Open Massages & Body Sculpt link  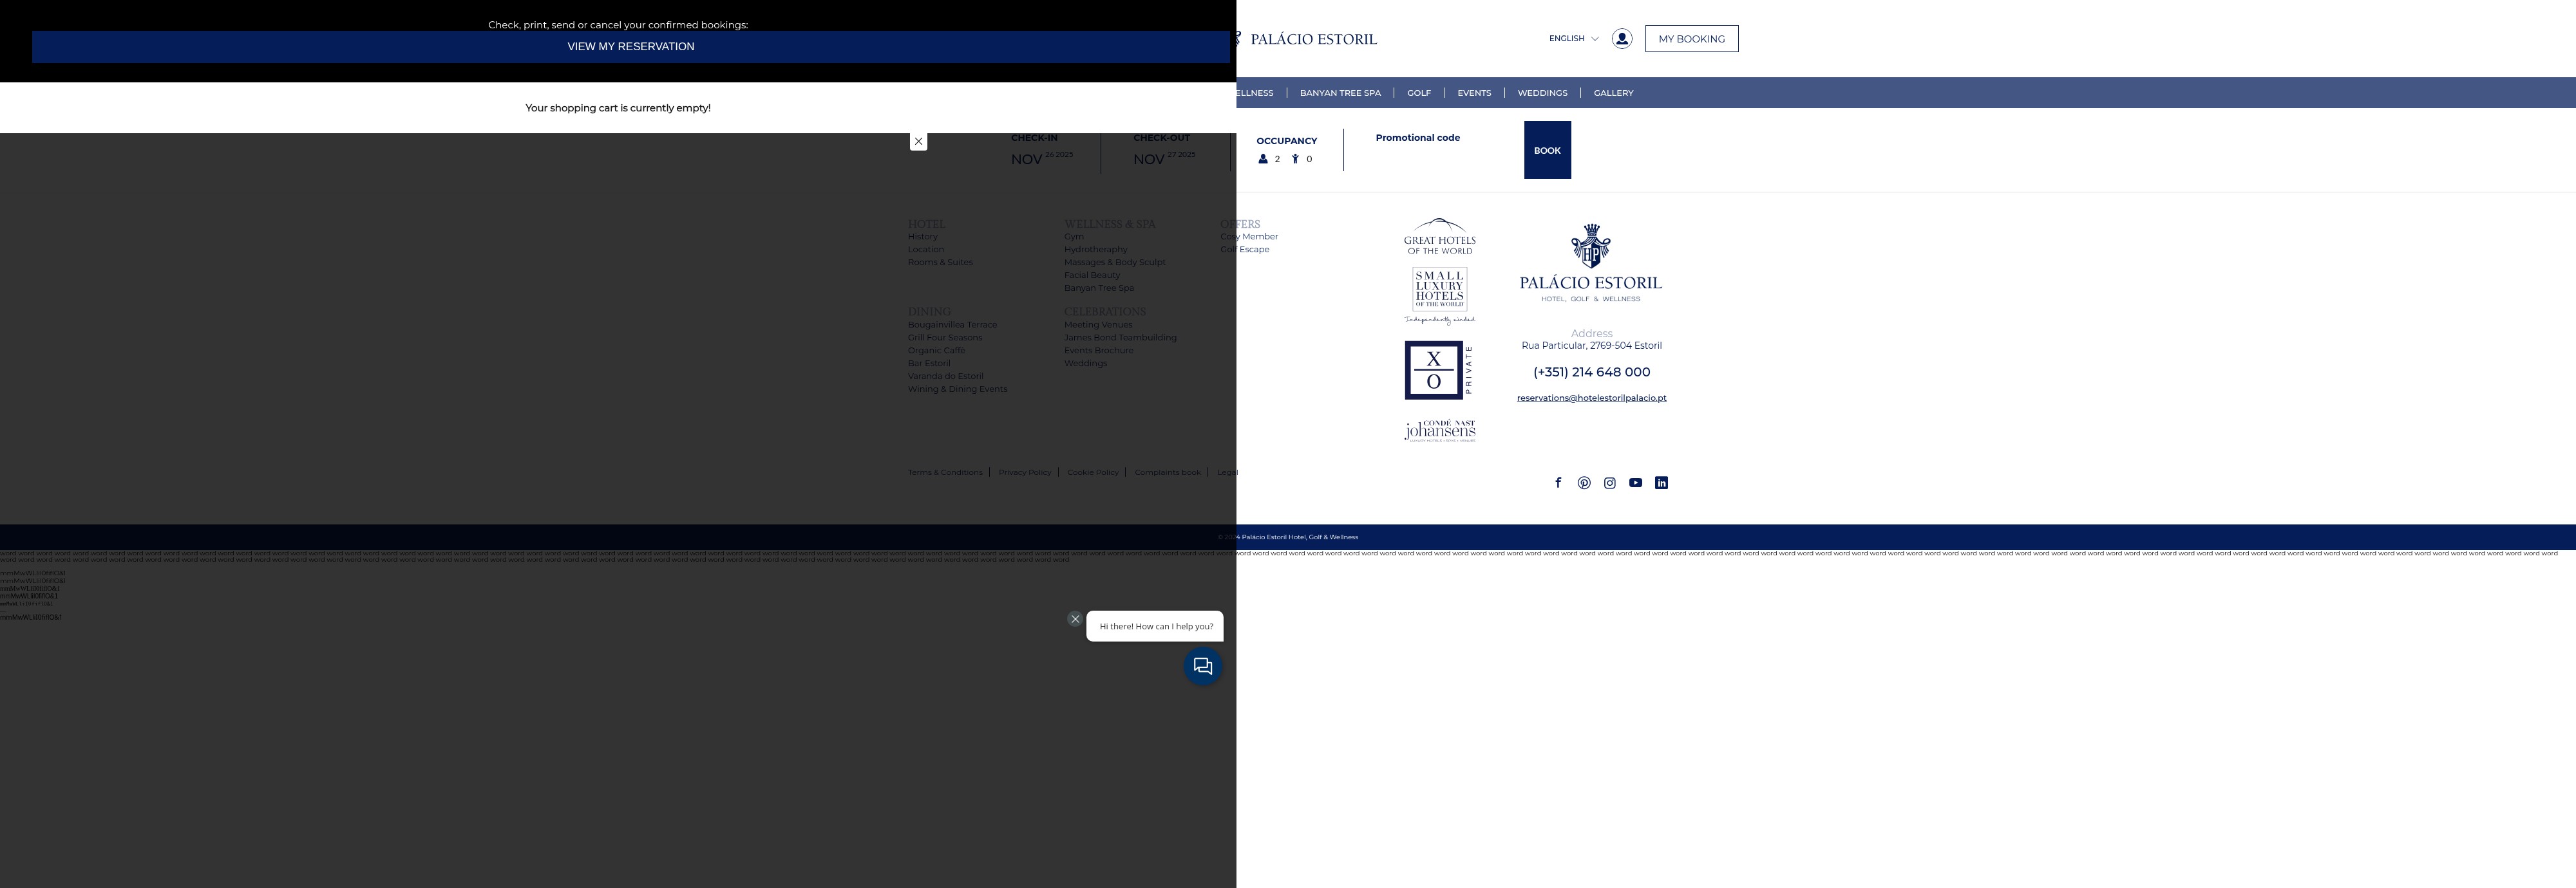point(1114,263)
